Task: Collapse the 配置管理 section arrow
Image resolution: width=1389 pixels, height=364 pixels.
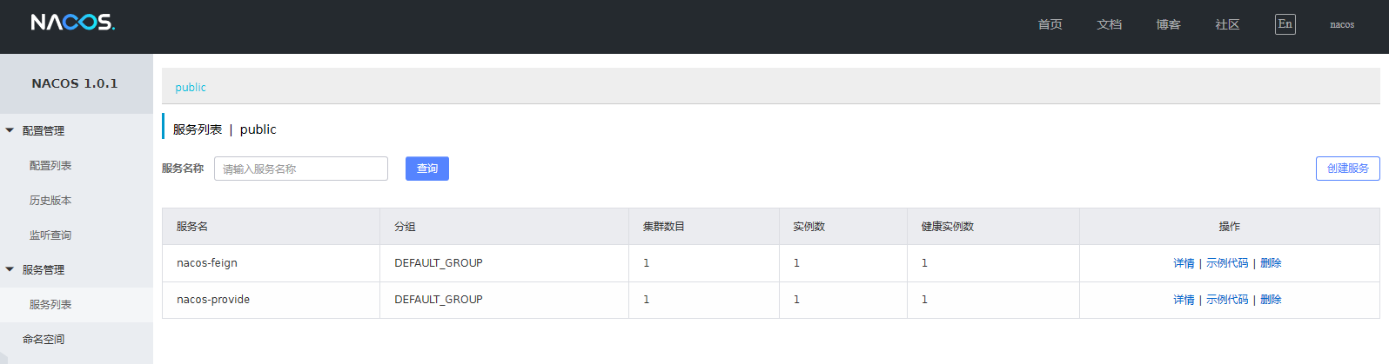Action: point(10,131)
